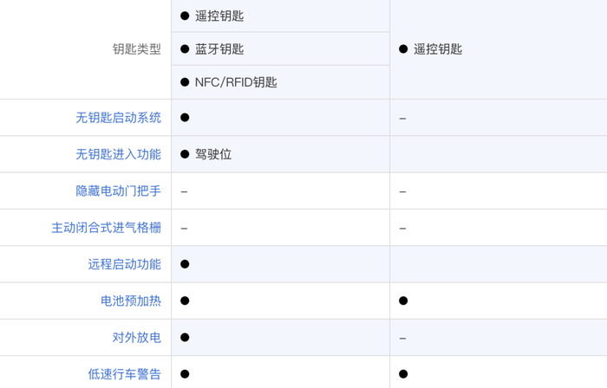Open the 电池预加热 parameter link
607x388 pixels.
coord(130,301)
